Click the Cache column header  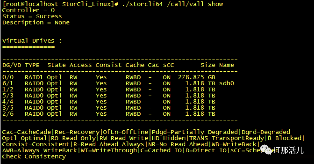135,65
